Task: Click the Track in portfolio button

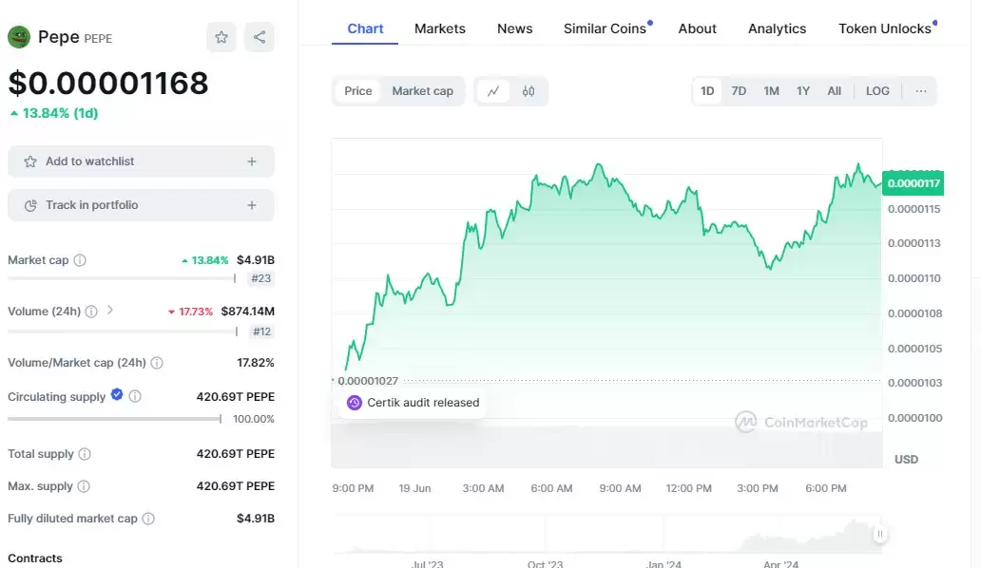Action: click(x=141, y=205)
